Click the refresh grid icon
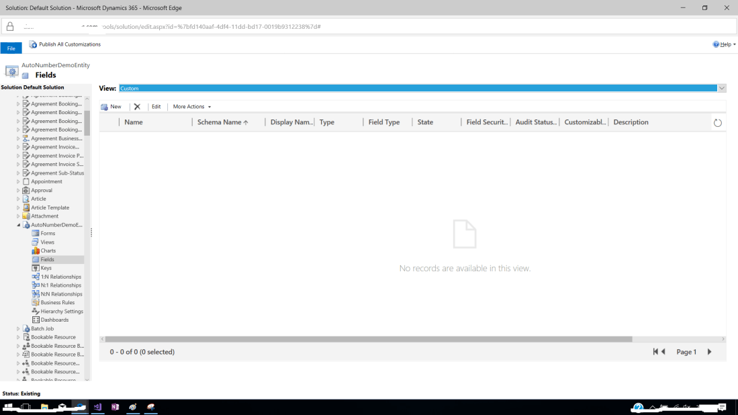The height and width of the screenshot is (415, 738). [x=717, y=123]
